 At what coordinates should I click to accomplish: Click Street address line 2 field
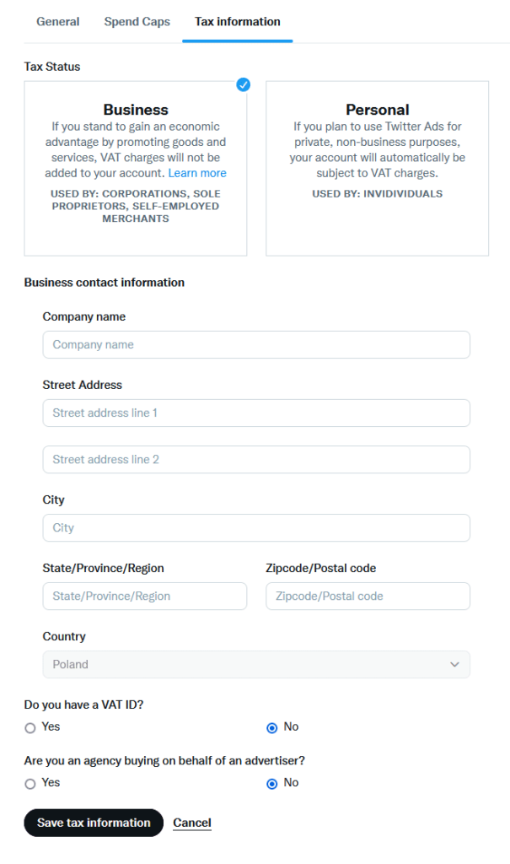[x=256, y=460]
